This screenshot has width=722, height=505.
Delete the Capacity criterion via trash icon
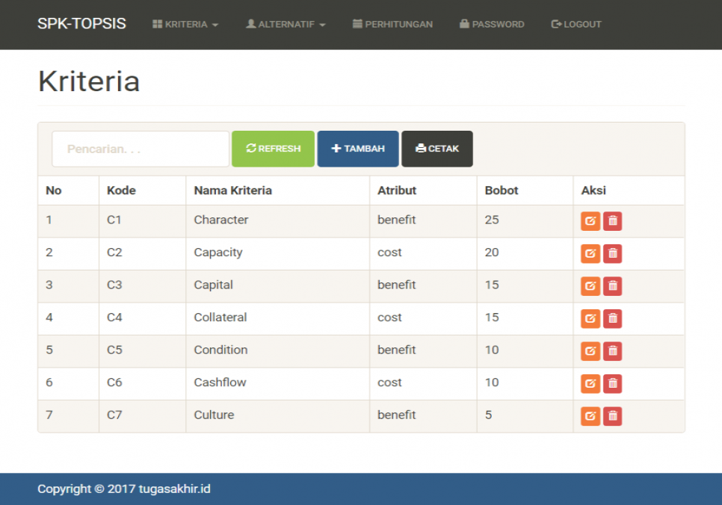click(613, 254)
